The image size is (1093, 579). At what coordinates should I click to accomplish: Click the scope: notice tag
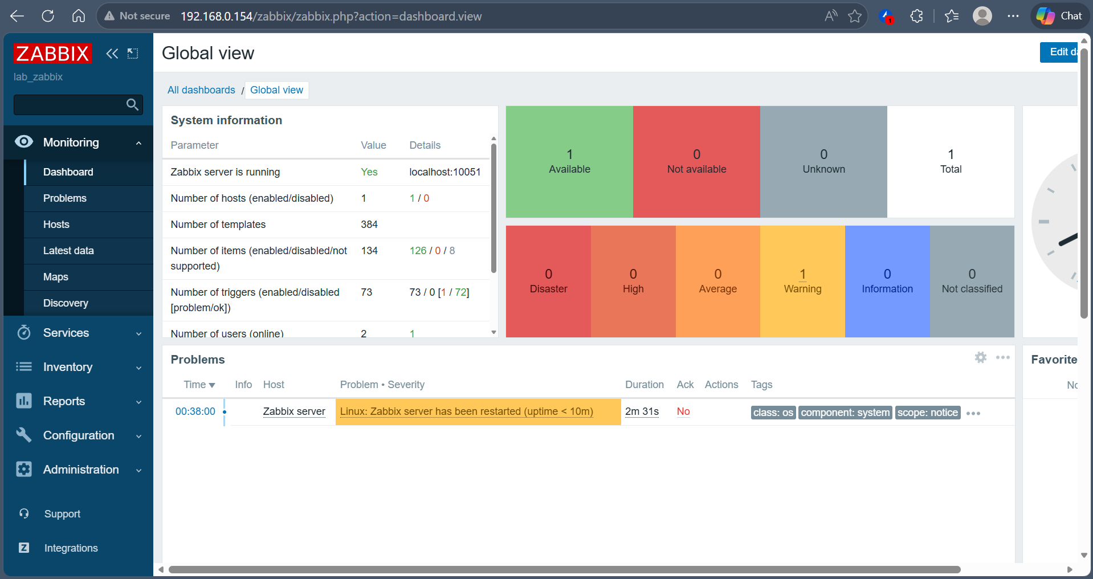tap(928, 413)
